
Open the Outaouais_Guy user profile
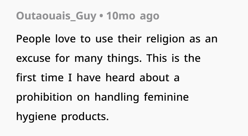coord(56,16)
